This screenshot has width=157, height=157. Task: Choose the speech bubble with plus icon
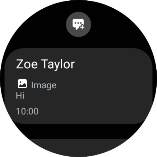pos(78,24)
